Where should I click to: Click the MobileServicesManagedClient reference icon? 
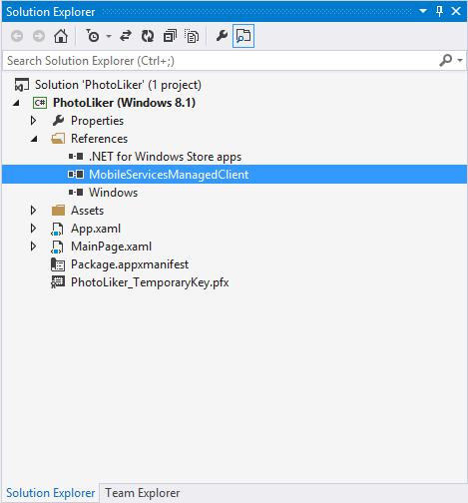(76, 175)
